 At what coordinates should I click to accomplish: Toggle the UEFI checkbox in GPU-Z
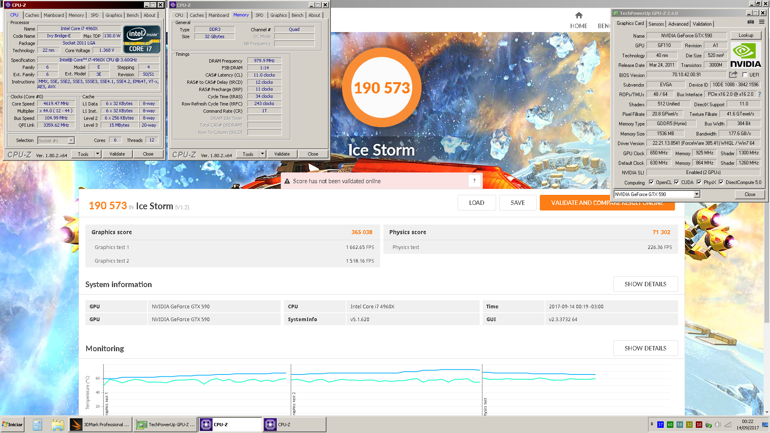[745, 75]
